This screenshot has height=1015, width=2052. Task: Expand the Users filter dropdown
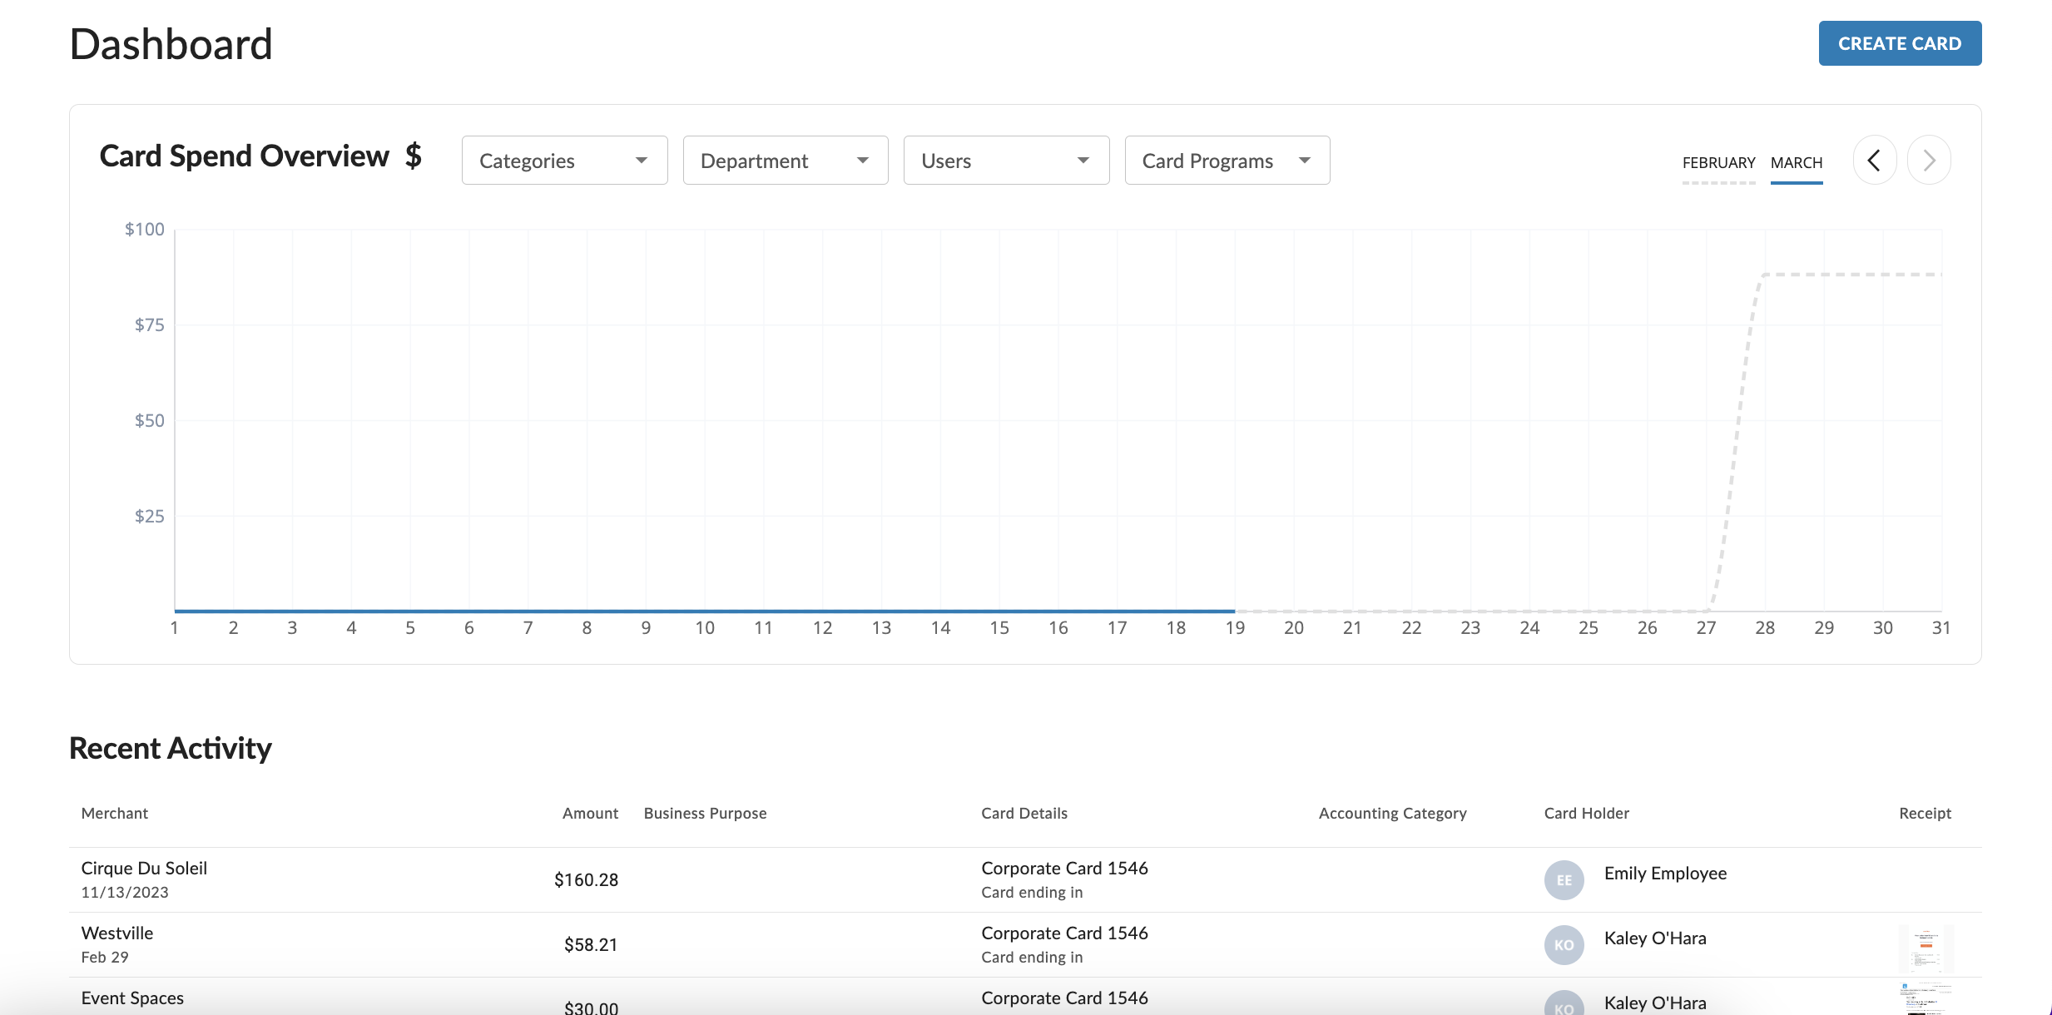click(x=1006, y=161)
